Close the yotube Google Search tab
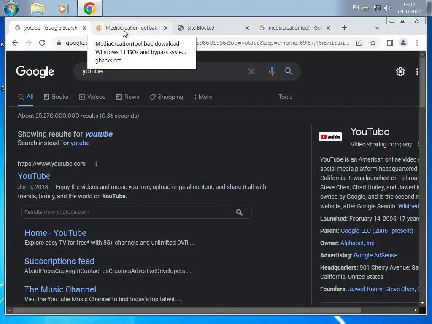 point(84,28)
